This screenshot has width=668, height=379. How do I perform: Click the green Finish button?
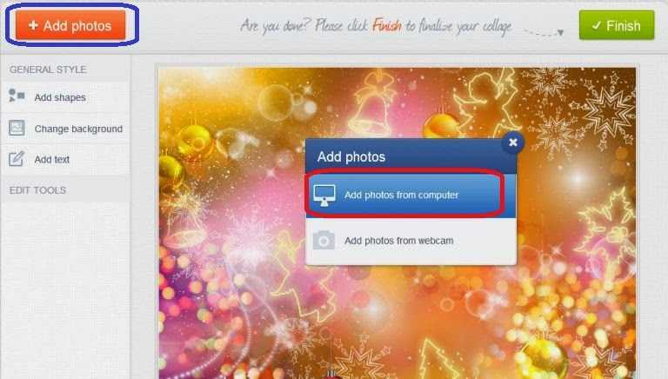coord(617,25)
